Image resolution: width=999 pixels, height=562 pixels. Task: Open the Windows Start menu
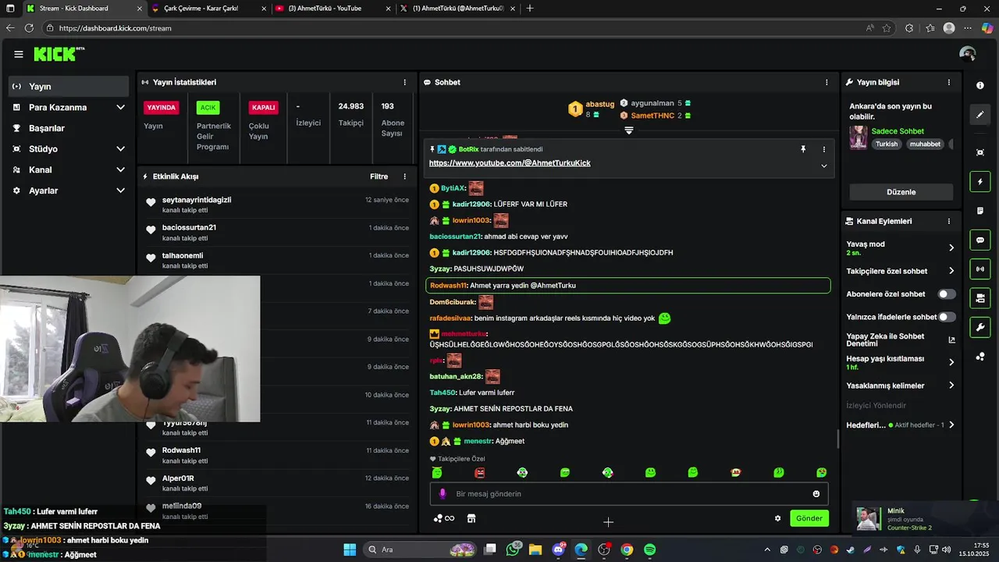pos(350,550)
